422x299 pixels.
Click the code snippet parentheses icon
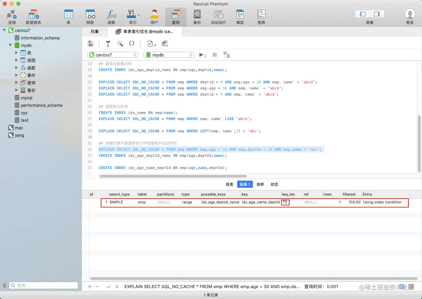point(132,44)
